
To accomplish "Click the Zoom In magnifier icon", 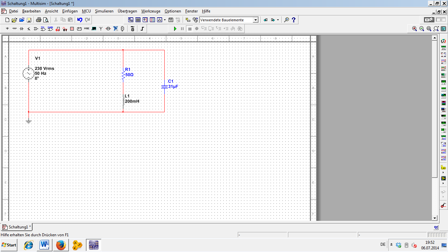I will pos(415,29).
